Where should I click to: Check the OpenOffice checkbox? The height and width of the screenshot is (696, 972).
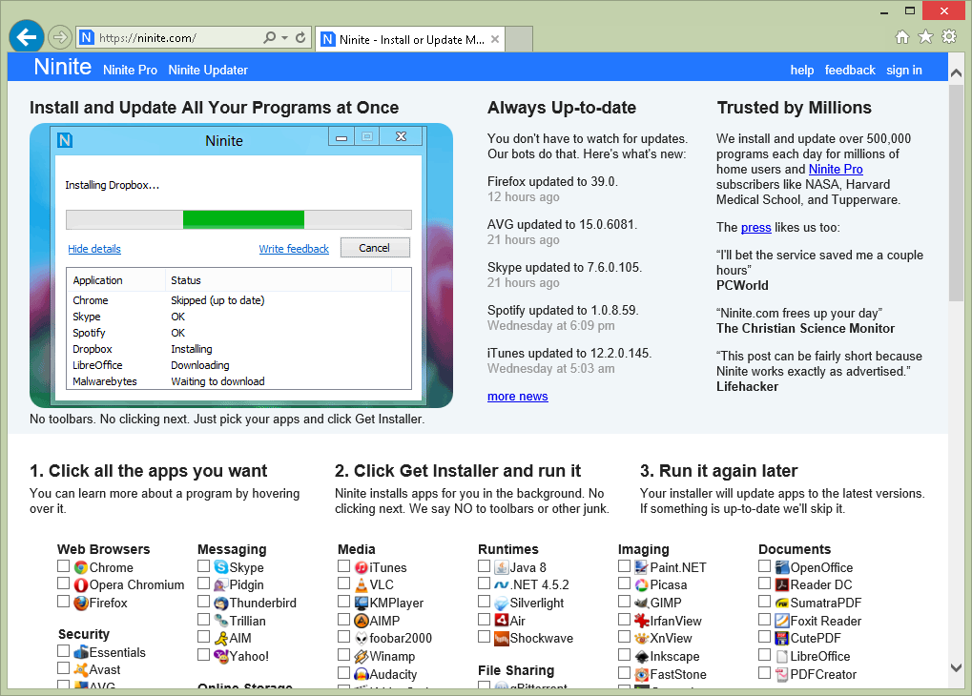click(x=764, y=565)
